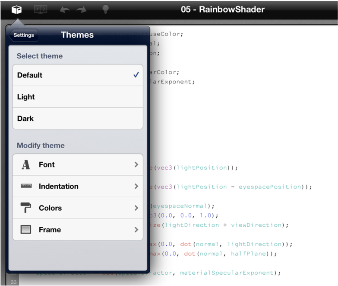Click the paint roller Colors icon
This screenshot has width=338, height=286.
[26, 208]
